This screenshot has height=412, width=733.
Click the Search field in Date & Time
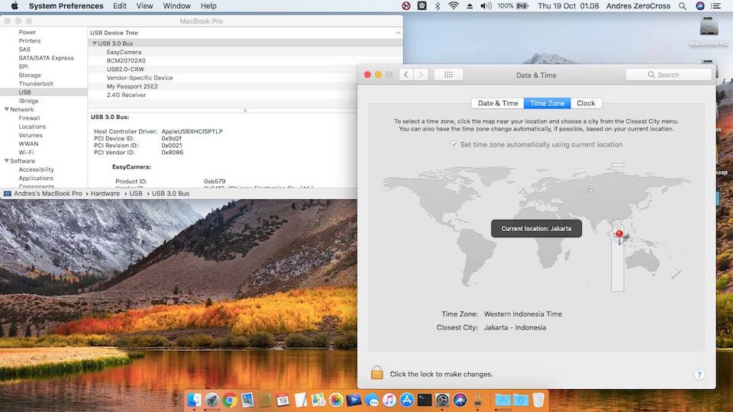[x=669, y=75]
